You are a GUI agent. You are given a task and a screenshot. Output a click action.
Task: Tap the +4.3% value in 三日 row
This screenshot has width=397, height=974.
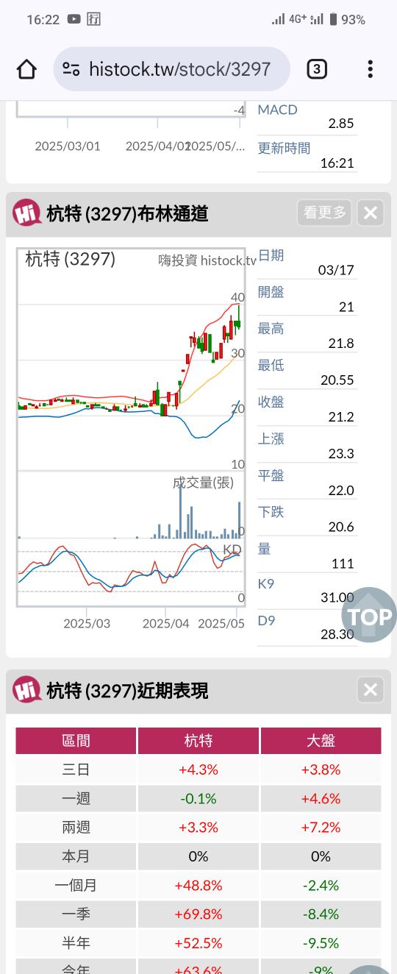(x=198, y=769)
